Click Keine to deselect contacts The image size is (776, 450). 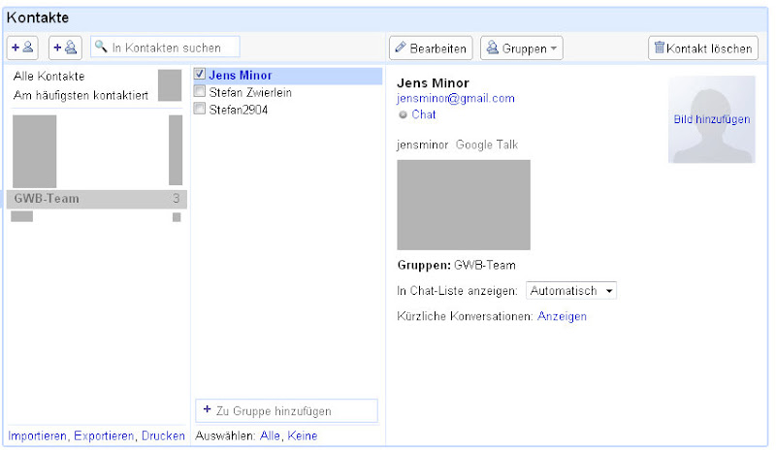click(303, 435)
